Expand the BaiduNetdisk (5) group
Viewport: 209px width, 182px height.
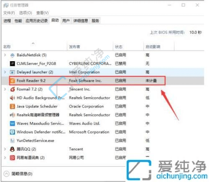click(x=5, y=55)
